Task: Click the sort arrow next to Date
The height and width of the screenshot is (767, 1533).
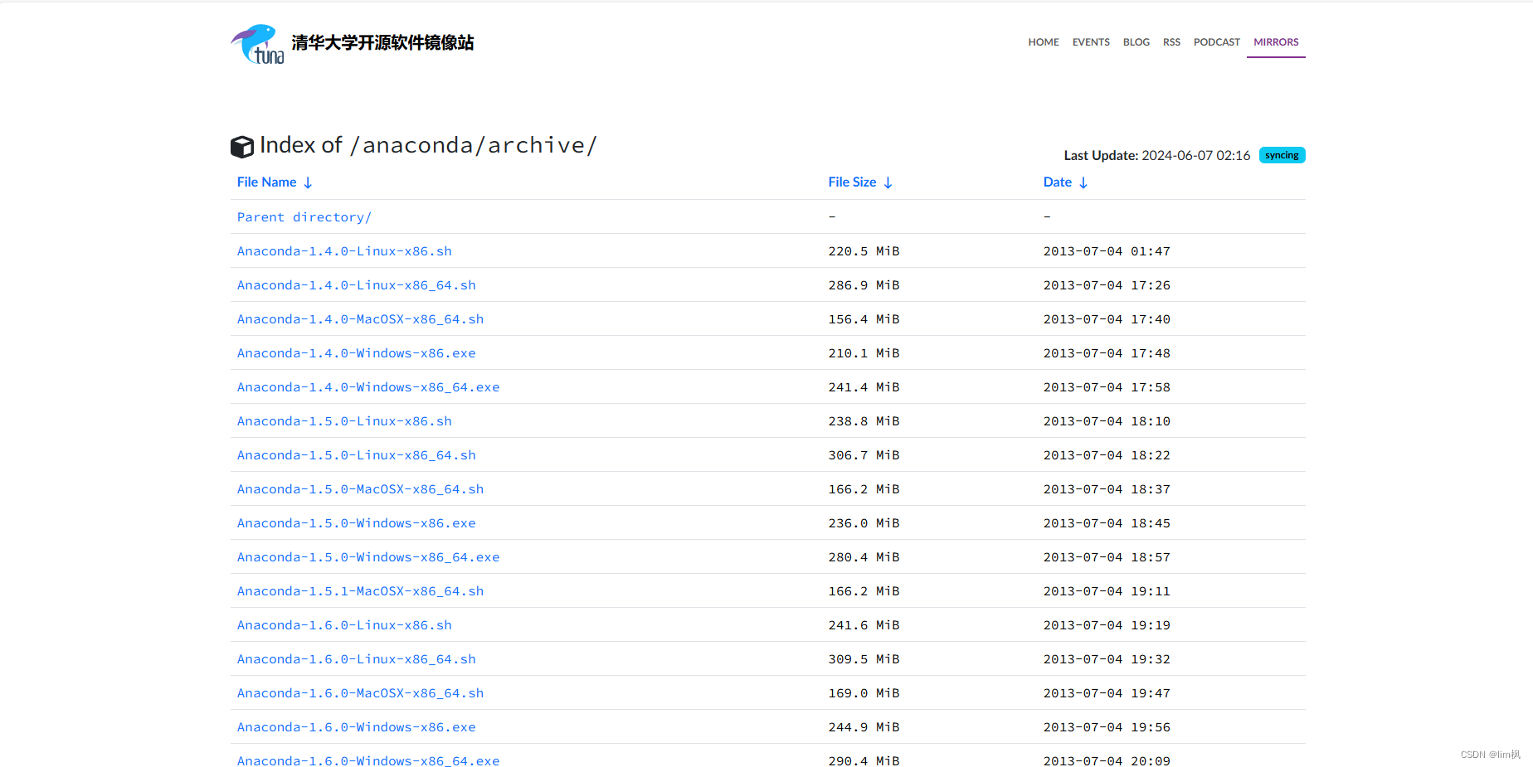Action: click(x=1083, y=182)
